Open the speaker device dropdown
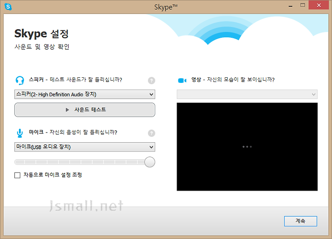Viewport: 332px width, 239px height. [85, 94]
